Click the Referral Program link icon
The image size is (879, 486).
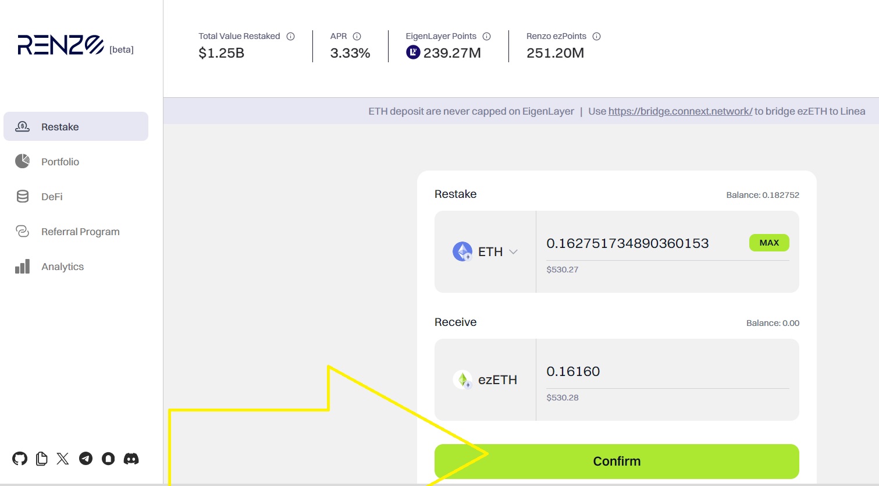(x=22, y=231)
